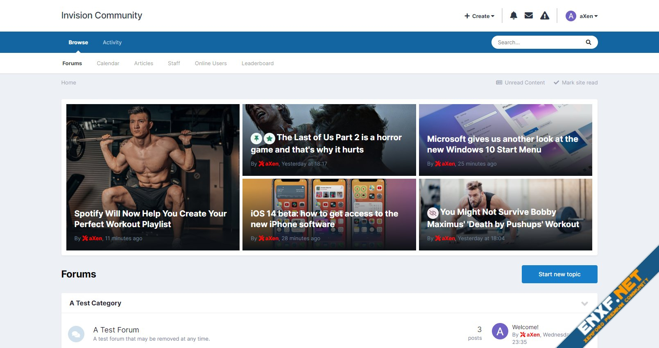Mark site read with checkmark link
Screen dimensions: 659x348
pos(575,82)
